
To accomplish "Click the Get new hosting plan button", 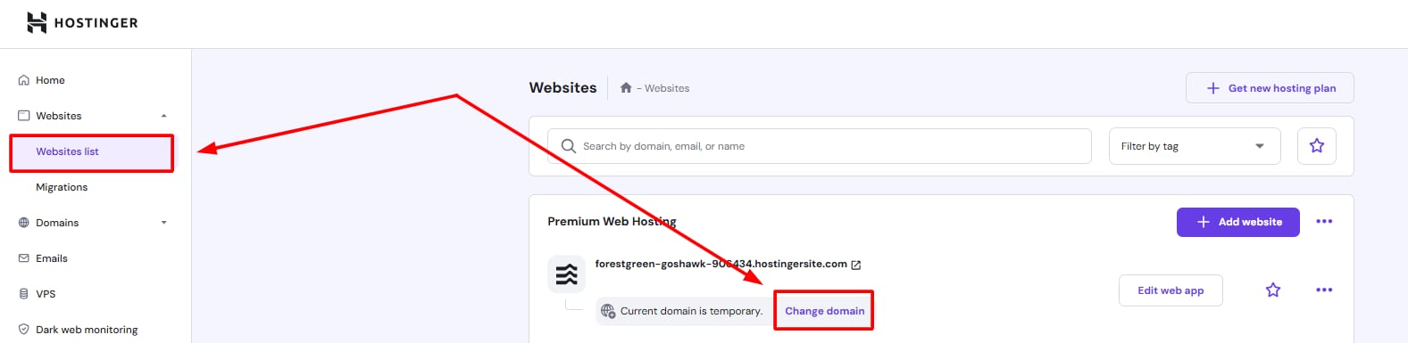I will tap(1270, 88).
